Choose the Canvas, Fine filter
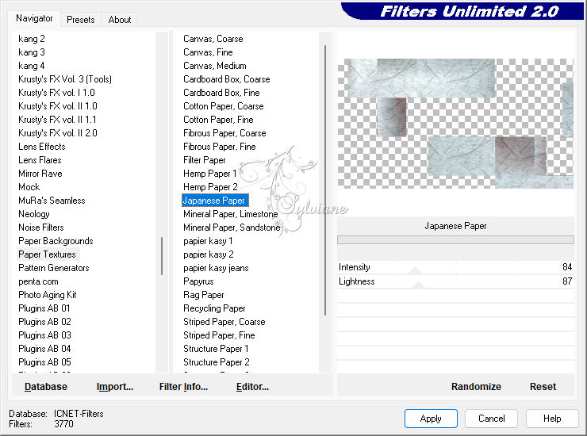 tap(208, 52)
